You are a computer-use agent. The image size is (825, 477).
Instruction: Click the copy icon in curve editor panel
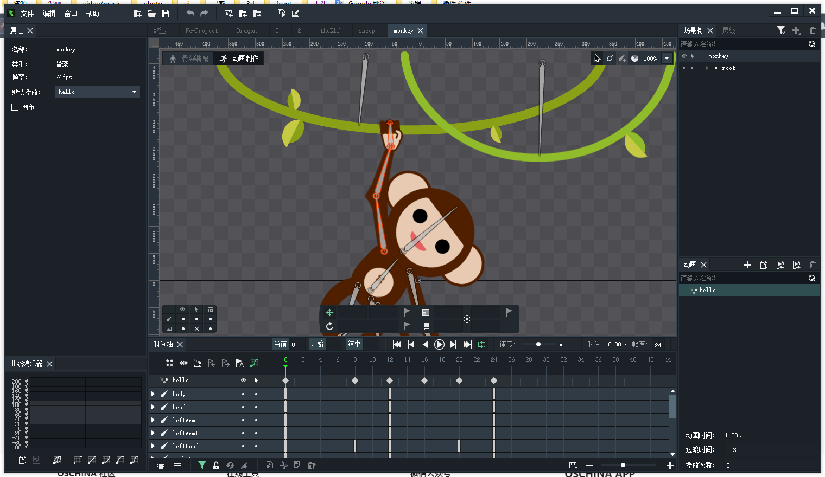click(x=22, y=460)
